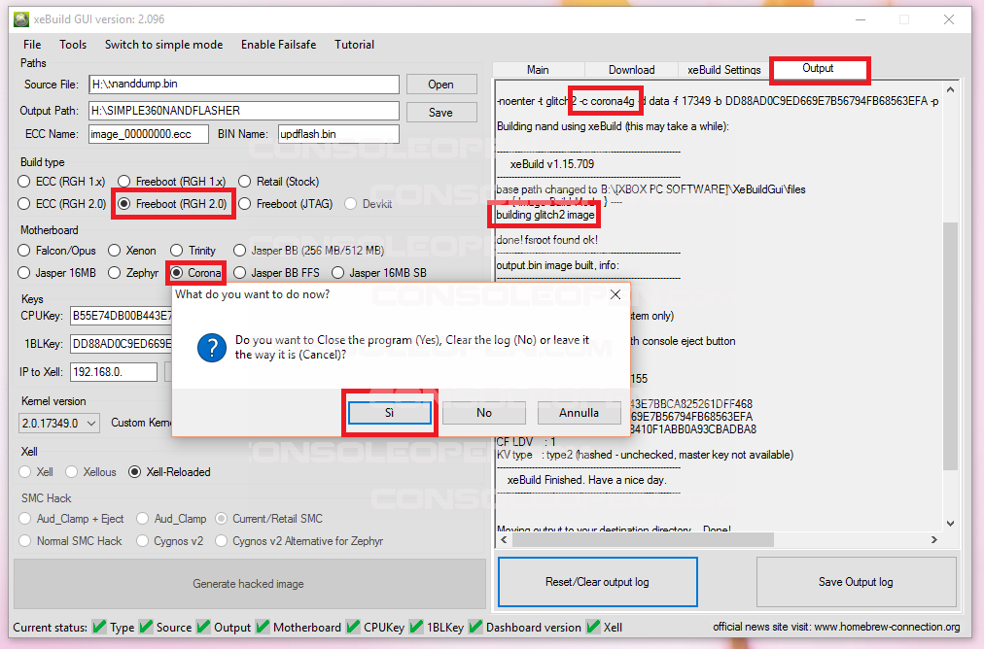Click the Xell status checkmark icon

(592, 627)
